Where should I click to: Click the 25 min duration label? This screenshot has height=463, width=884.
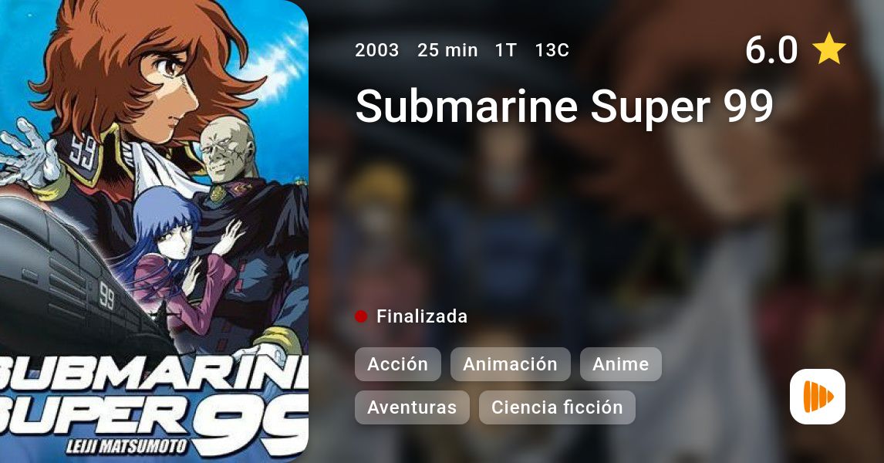[447, 50]
